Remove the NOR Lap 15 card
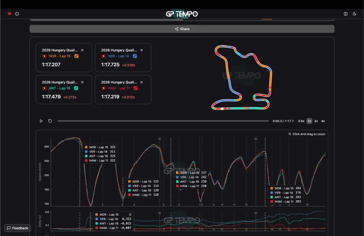 click(x=82, y=50)
